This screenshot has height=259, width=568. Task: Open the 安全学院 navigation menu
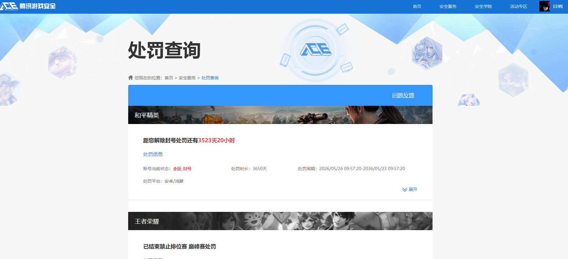483,6
